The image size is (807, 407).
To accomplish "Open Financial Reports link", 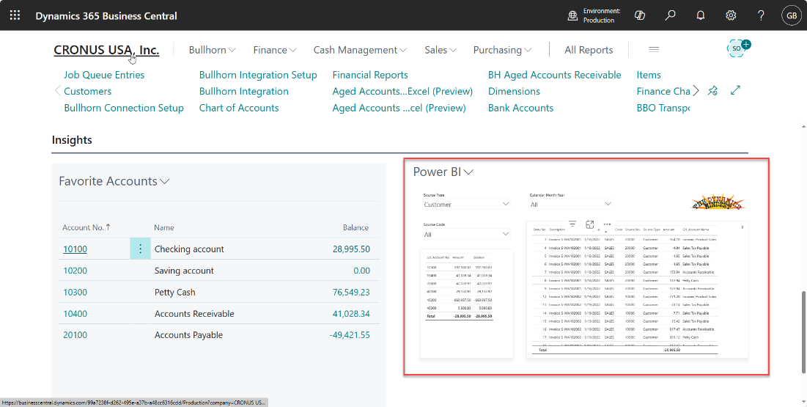I will pos(370,75).
